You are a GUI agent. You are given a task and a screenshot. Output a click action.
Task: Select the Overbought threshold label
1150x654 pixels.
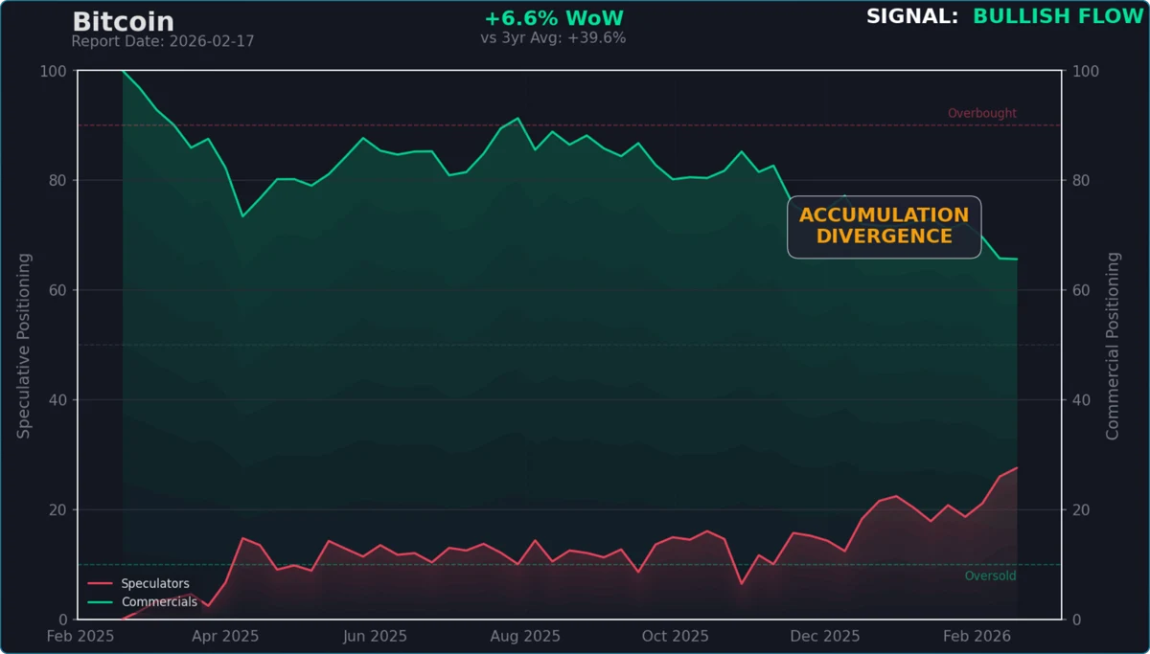point(980,113)
